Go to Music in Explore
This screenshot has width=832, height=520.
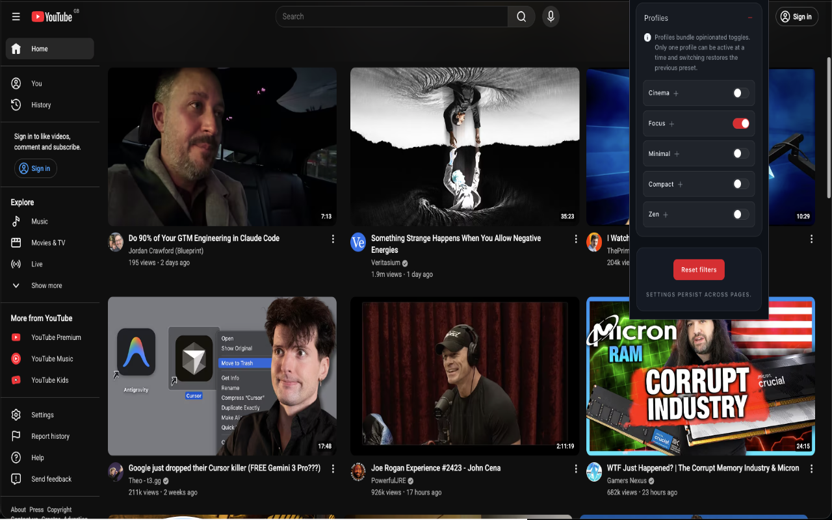pos(50,222)
